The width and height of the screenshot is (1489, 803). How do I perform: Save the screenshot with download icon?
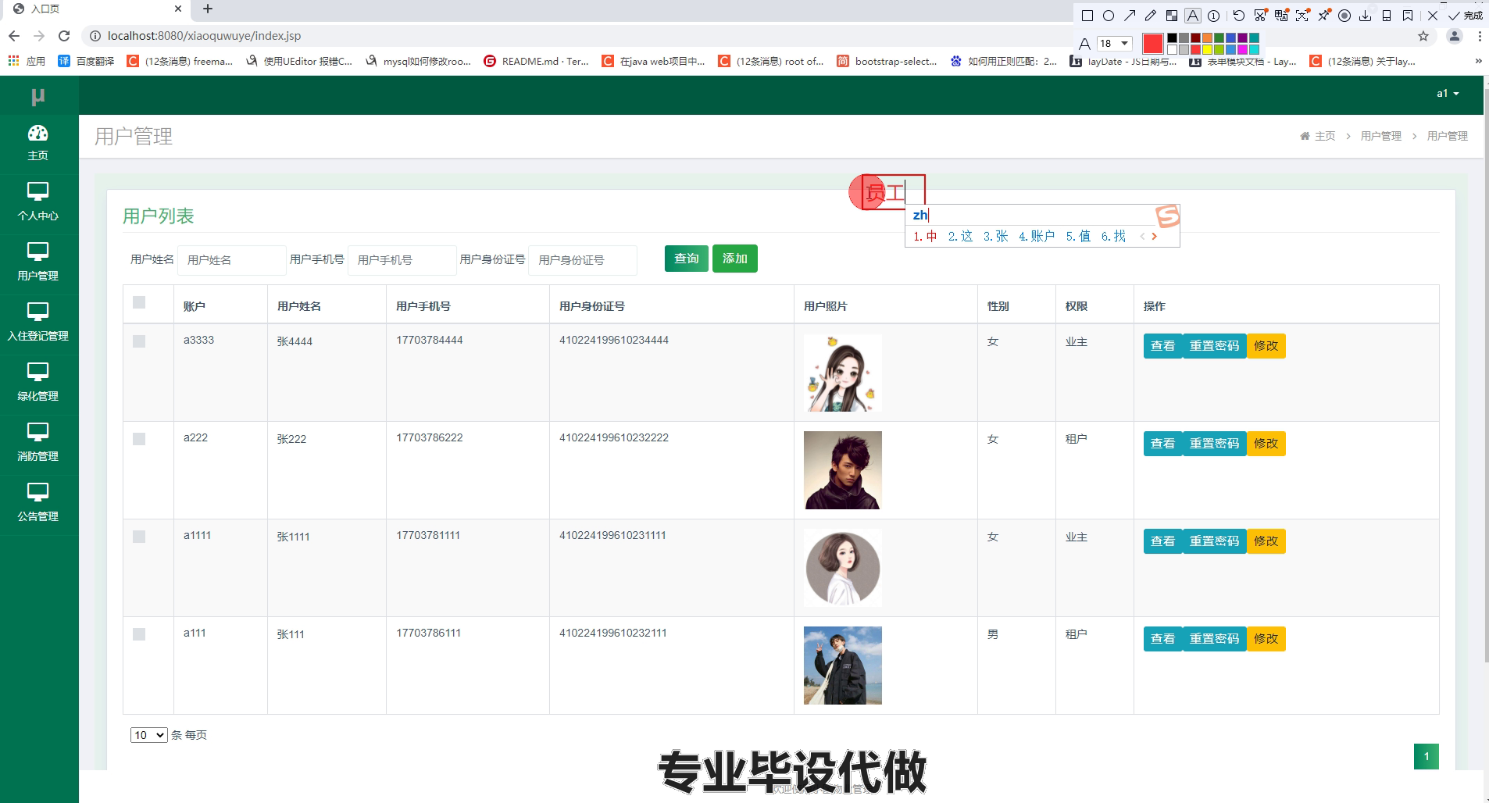point(1365,16)
